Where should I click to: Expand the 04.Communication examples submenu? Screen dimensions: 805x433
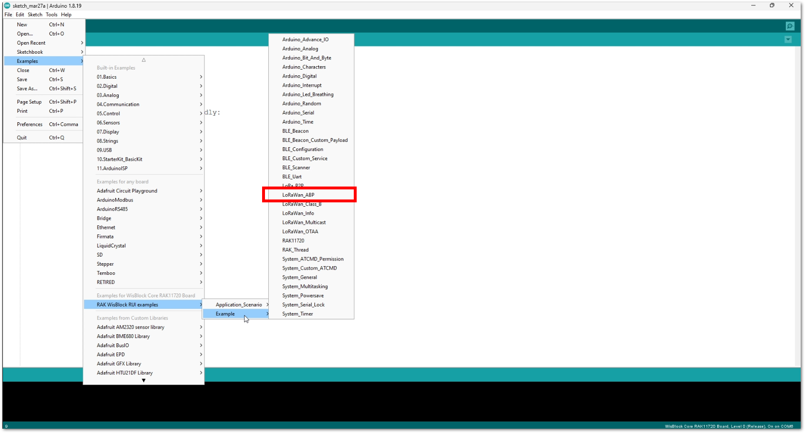coord(144,104)
